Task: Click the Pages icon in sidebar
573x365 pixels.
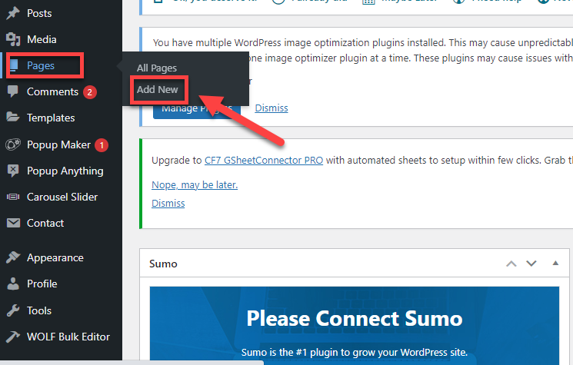Action: click(x=14, y=66)
